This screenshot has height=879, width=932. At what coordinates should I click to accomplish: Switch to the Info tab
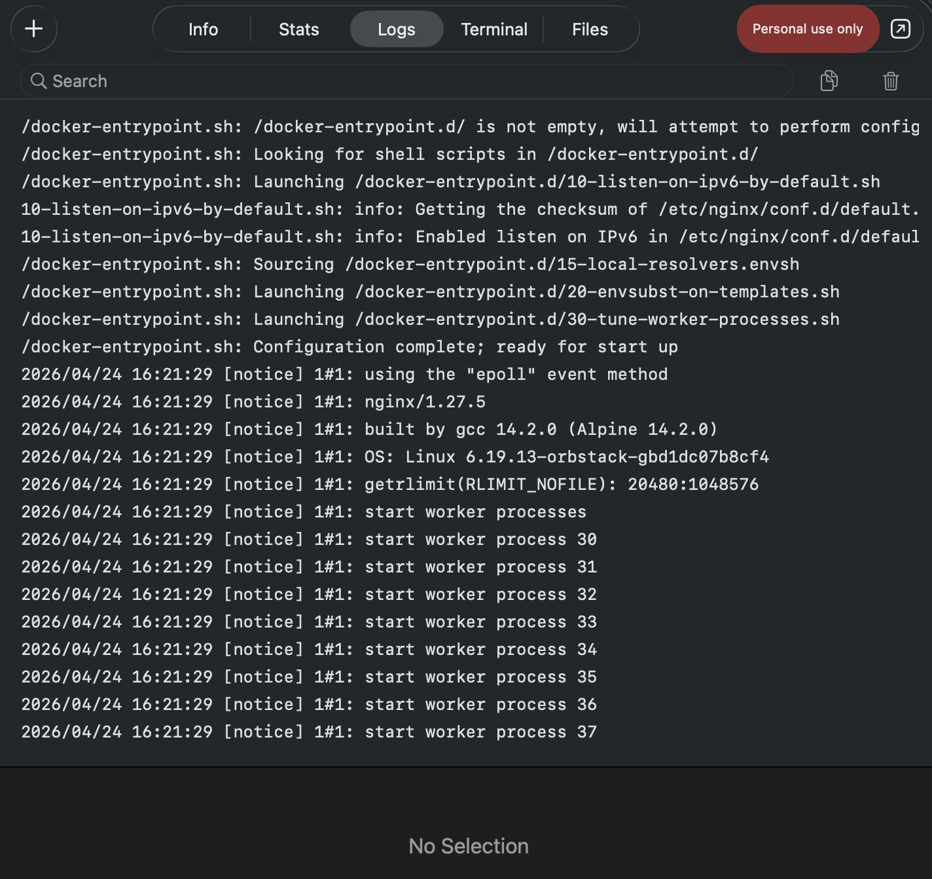(203, 29)
